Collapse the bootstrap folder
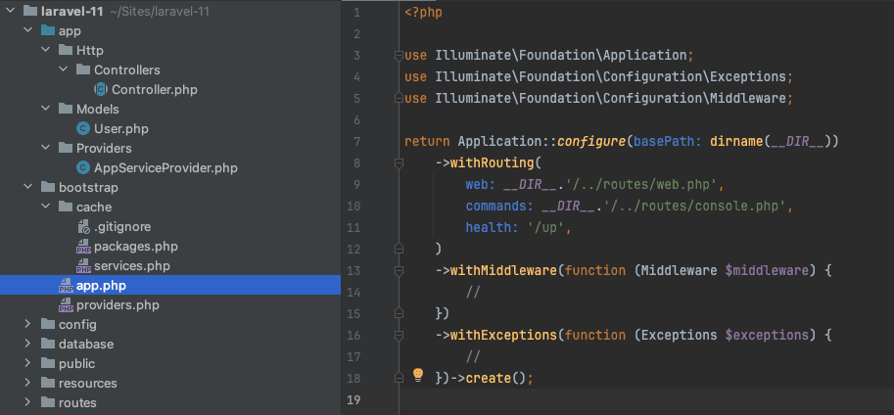894x415 pixels. [x=27, y=187]
